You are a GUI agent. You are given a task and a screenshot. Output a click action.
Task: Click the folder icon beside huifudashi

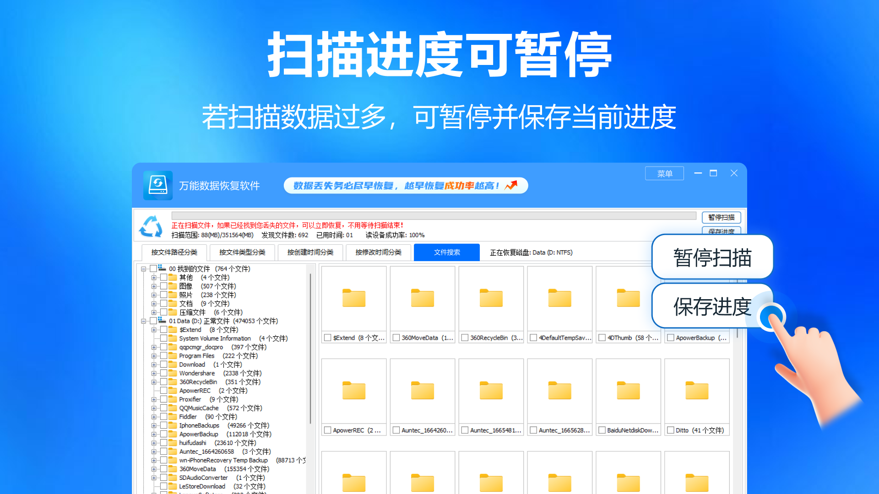(x=173, y=442)
